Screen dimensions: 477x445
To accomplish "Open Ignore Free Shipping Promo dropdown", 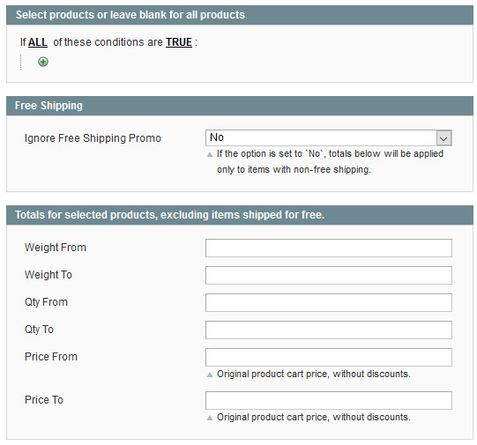I will pyautogui.click(x=329, y=137).
